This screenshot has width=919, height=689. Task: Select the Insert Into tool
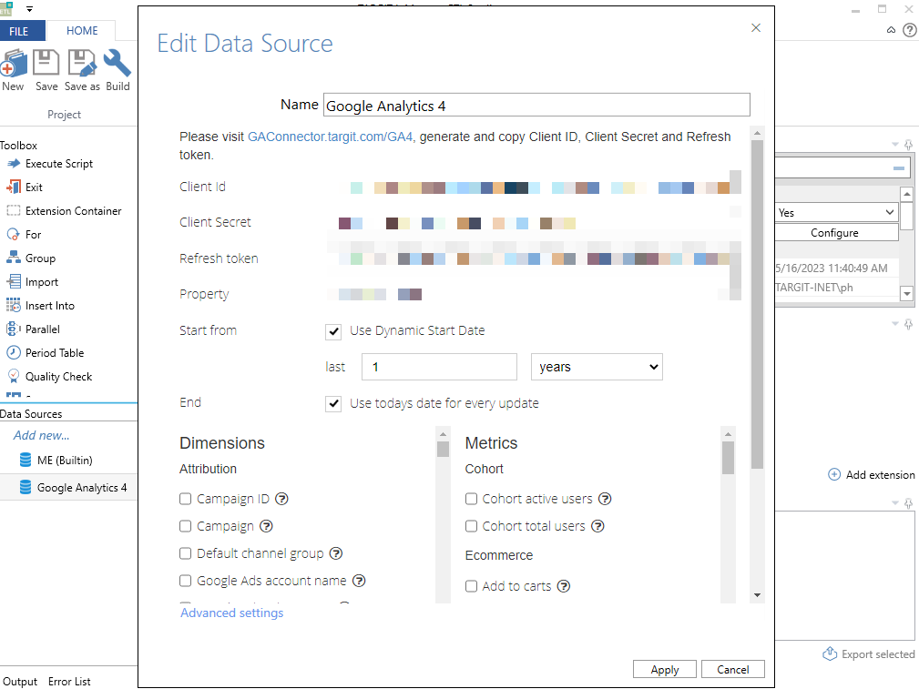(x=40, y=306)
